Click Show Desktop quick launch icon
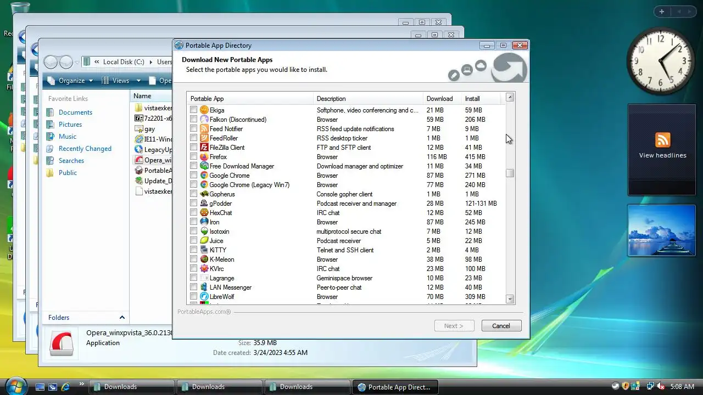703x395 pixels. pyautogui.click(x=40, y=387)
